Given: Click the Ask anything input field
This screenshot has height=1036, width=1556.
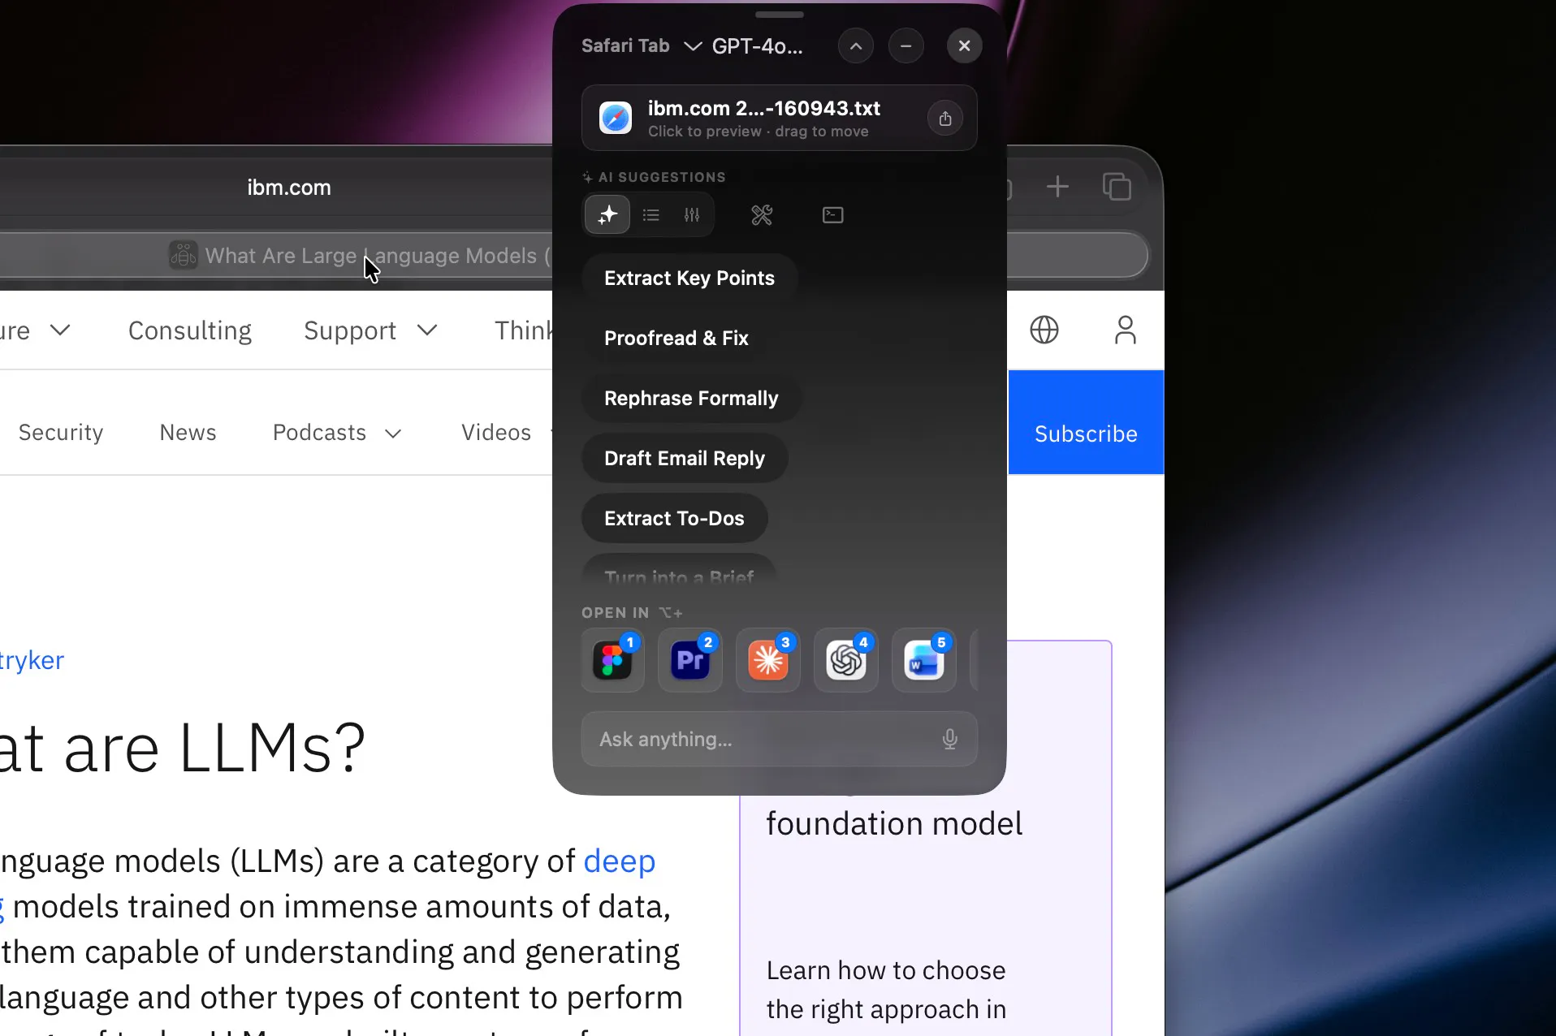Looking at the screenshot, I should click(779, 739).
